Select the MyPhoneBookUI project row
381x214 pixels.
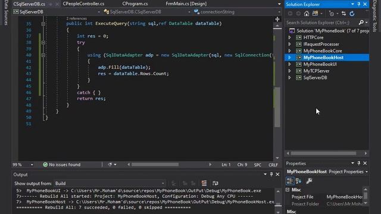(327, 64)
